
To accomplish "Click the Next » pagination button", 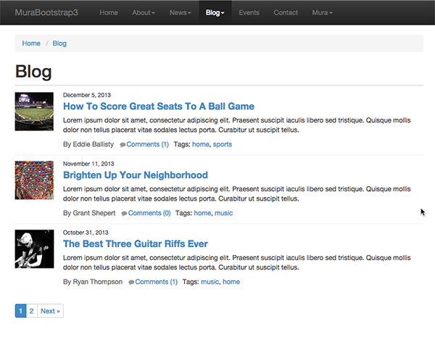I will [x=50, y=311].
